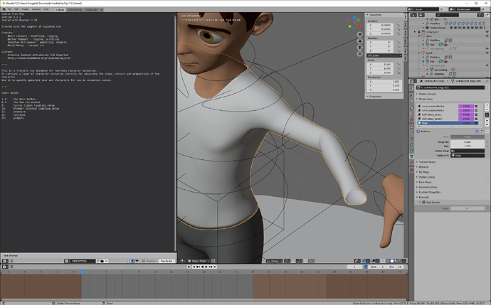Open the Edit menu
The width and height of the screenshot is (491, 305).
point(16,9)
